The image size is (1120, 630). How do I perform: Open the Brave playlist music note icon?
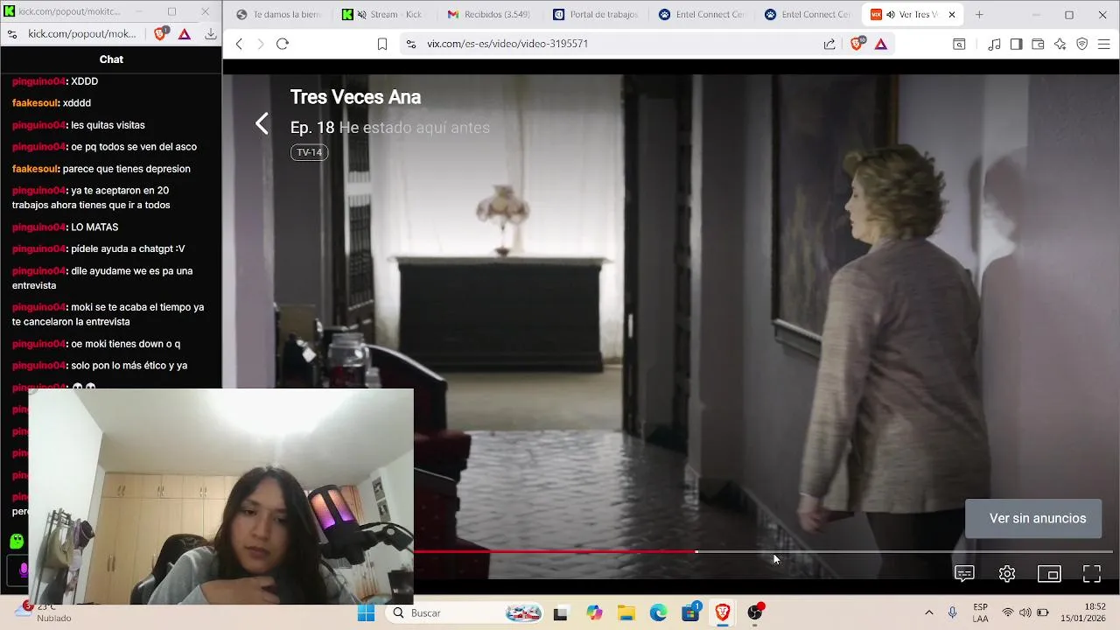[994, 44]
